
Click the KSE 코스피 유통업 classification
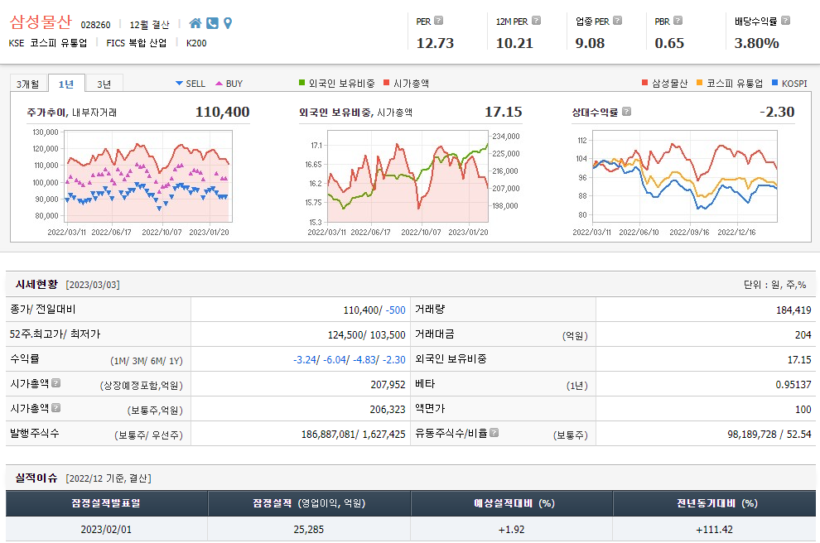click(x=47, y=43)
